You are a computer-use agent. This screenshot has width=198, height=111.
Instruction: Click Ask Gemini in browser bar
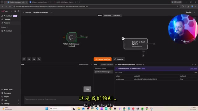[x=176, y=2]
